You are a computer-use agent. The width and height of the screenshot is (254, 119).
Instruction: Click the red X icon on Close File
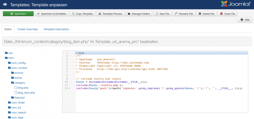221,14
